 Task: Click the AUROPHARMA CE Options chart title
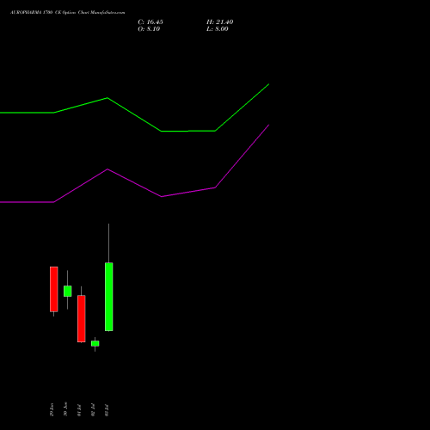click(68, 13)
